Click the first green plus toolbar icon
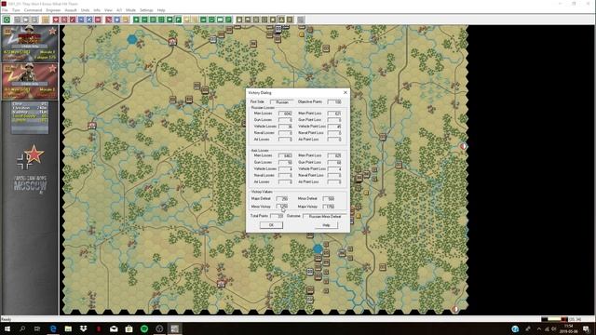 point(136,20)
